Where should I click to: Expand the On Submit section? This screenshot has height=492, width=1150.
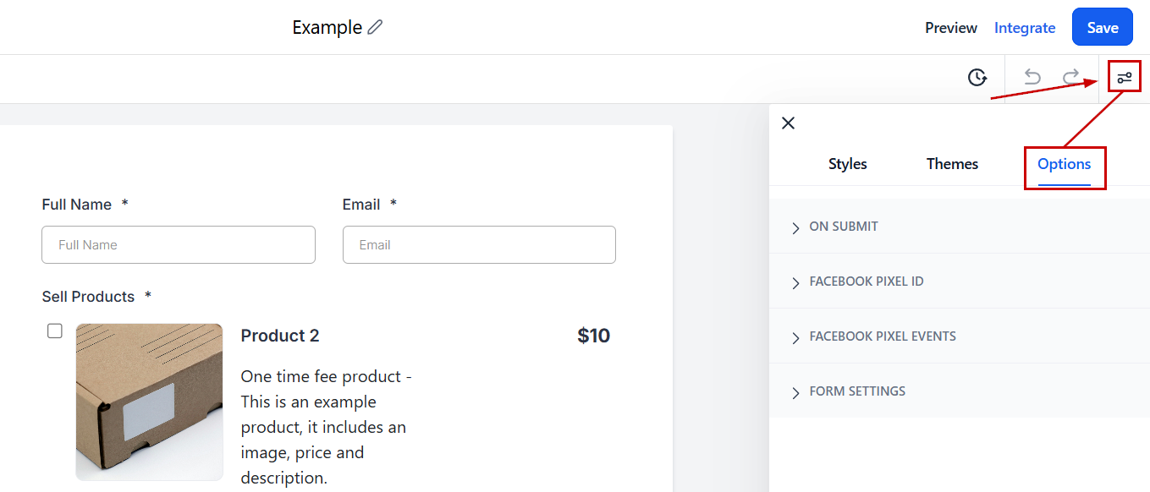(x=959, y=227)
